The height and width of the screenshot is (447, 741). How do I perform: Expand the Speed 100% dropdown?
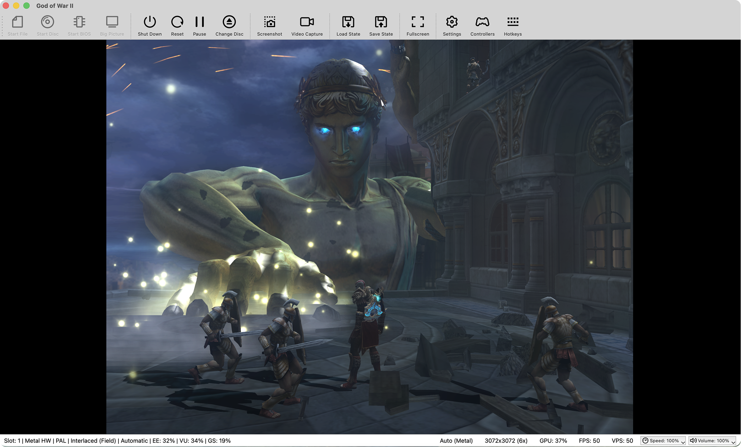[x=663, y=441]
